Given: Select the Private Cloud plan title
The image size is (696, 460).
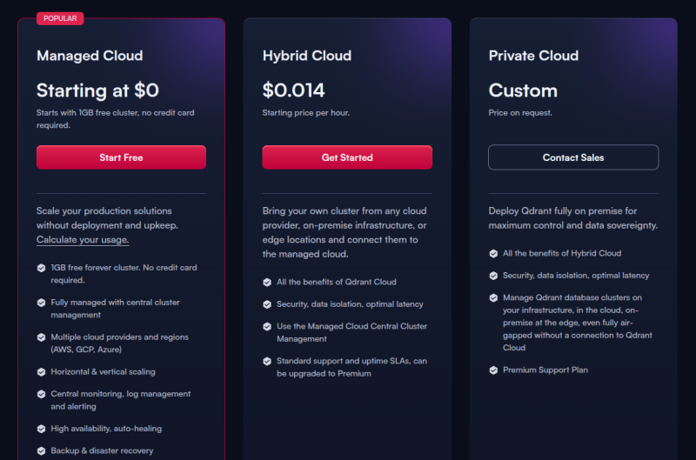Looking at the screenshot, I should (x=533, y=56).
